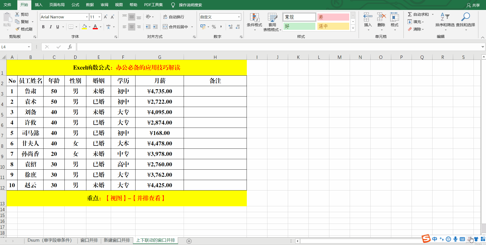Open the 窗口并排 sheet tab
The image size is (486, 245).
89,240
